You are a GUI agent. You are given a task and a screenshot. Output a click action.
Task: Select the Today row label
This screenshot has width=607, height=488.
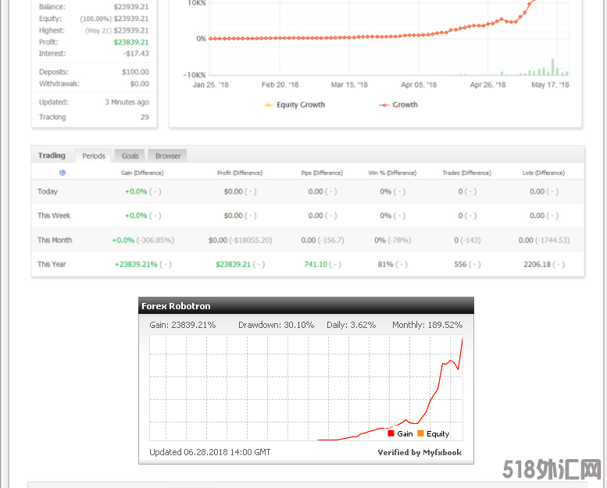click(x=47, y=191)
